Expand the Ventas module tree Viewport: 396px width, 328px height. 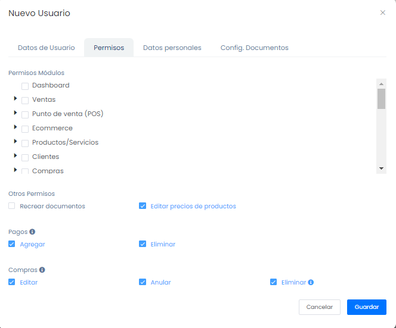click(16, 99)
